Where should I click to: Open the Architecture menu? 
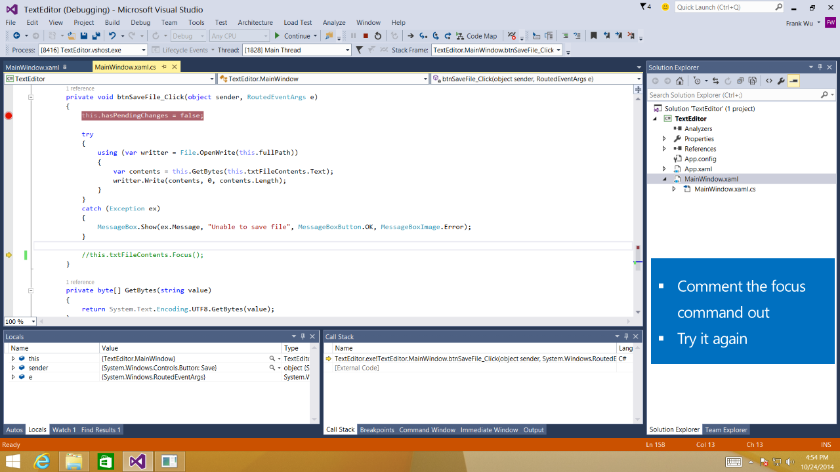(255, 22)
